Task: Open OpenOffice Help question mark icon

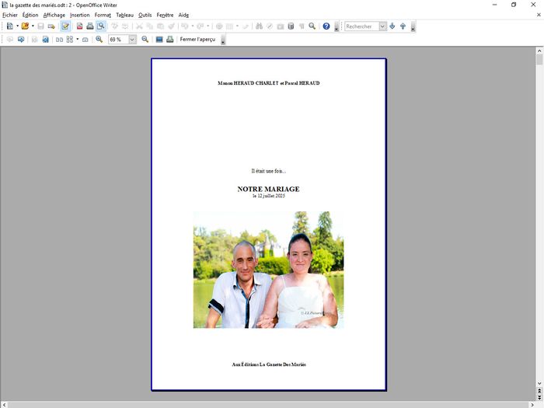Action: point(326,26)
